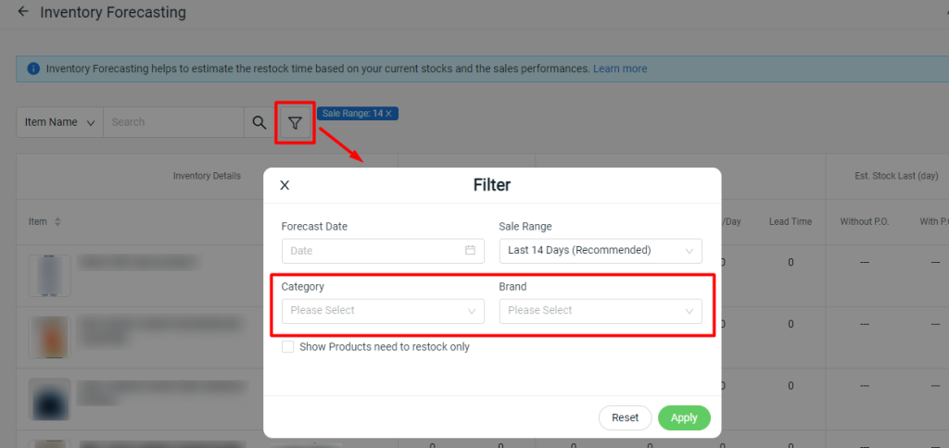Click the second product thumbnail image
The width and height of the screenshot is (949, 448).
click(x=50, y=337)
